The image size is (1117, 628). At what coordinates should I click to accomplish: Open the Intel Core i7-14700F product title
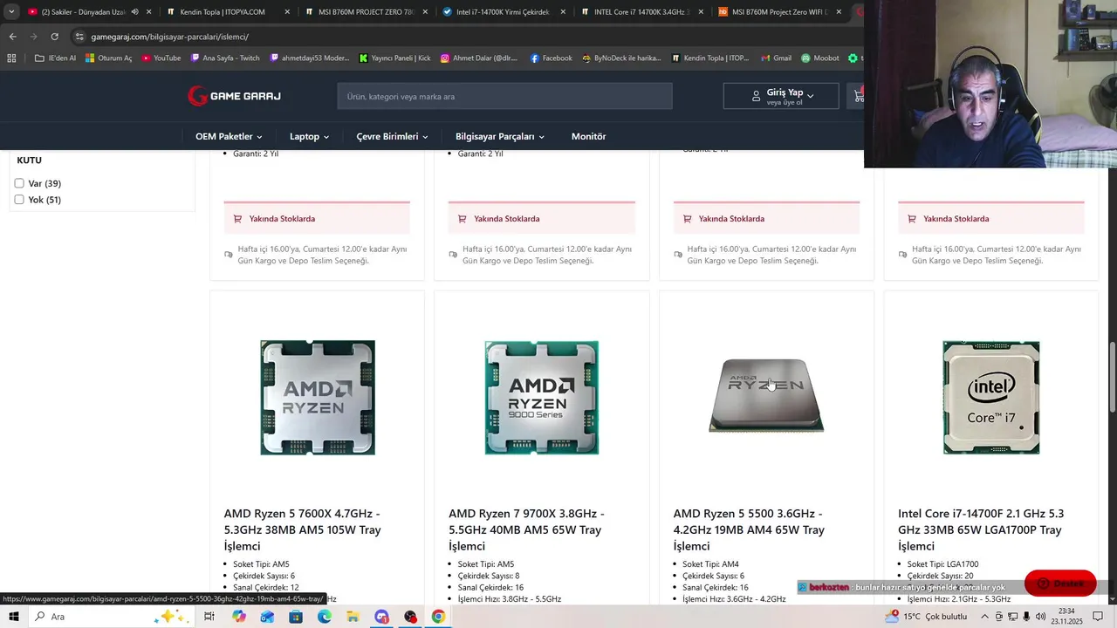(982, 529)
